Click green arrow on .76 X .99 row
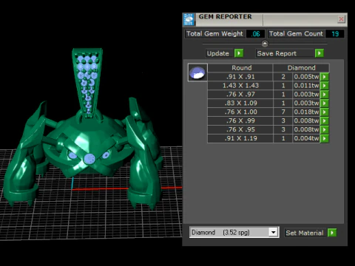355x266 pixels. tap(324, 120)
